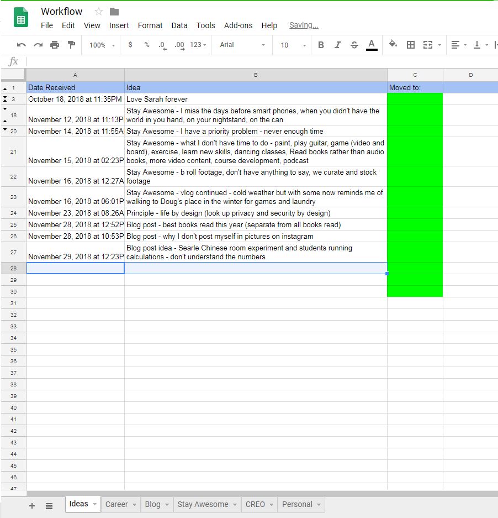The width and height of the screenshot is (498, 518).
Task: Open the font family dropdown
Action: (241, 45)
